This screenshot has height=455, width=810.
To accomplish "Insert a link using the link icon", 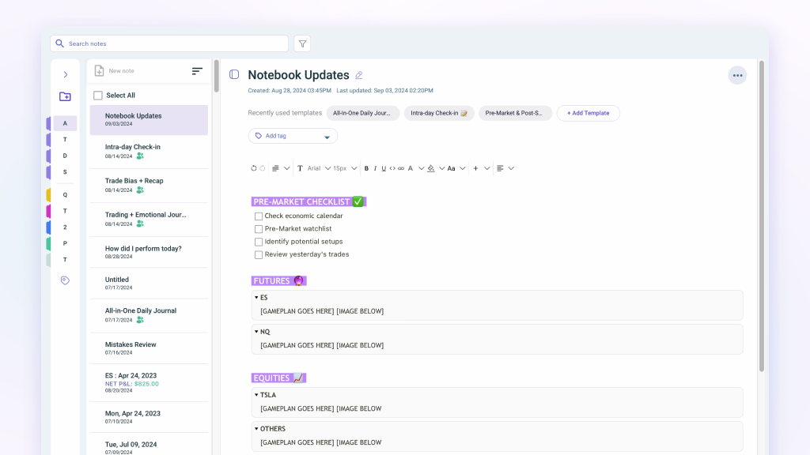I will coord(401,168).
